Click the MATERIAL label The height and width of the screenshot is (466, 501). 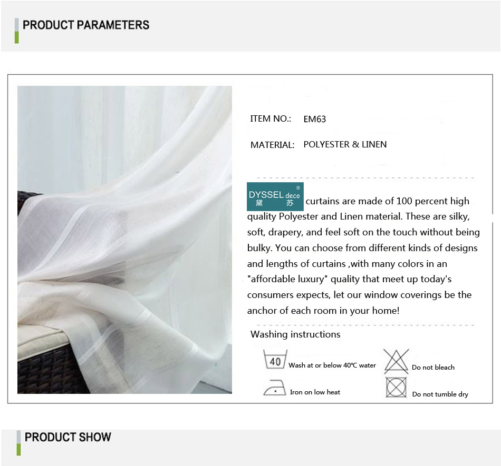coord(273,145)
